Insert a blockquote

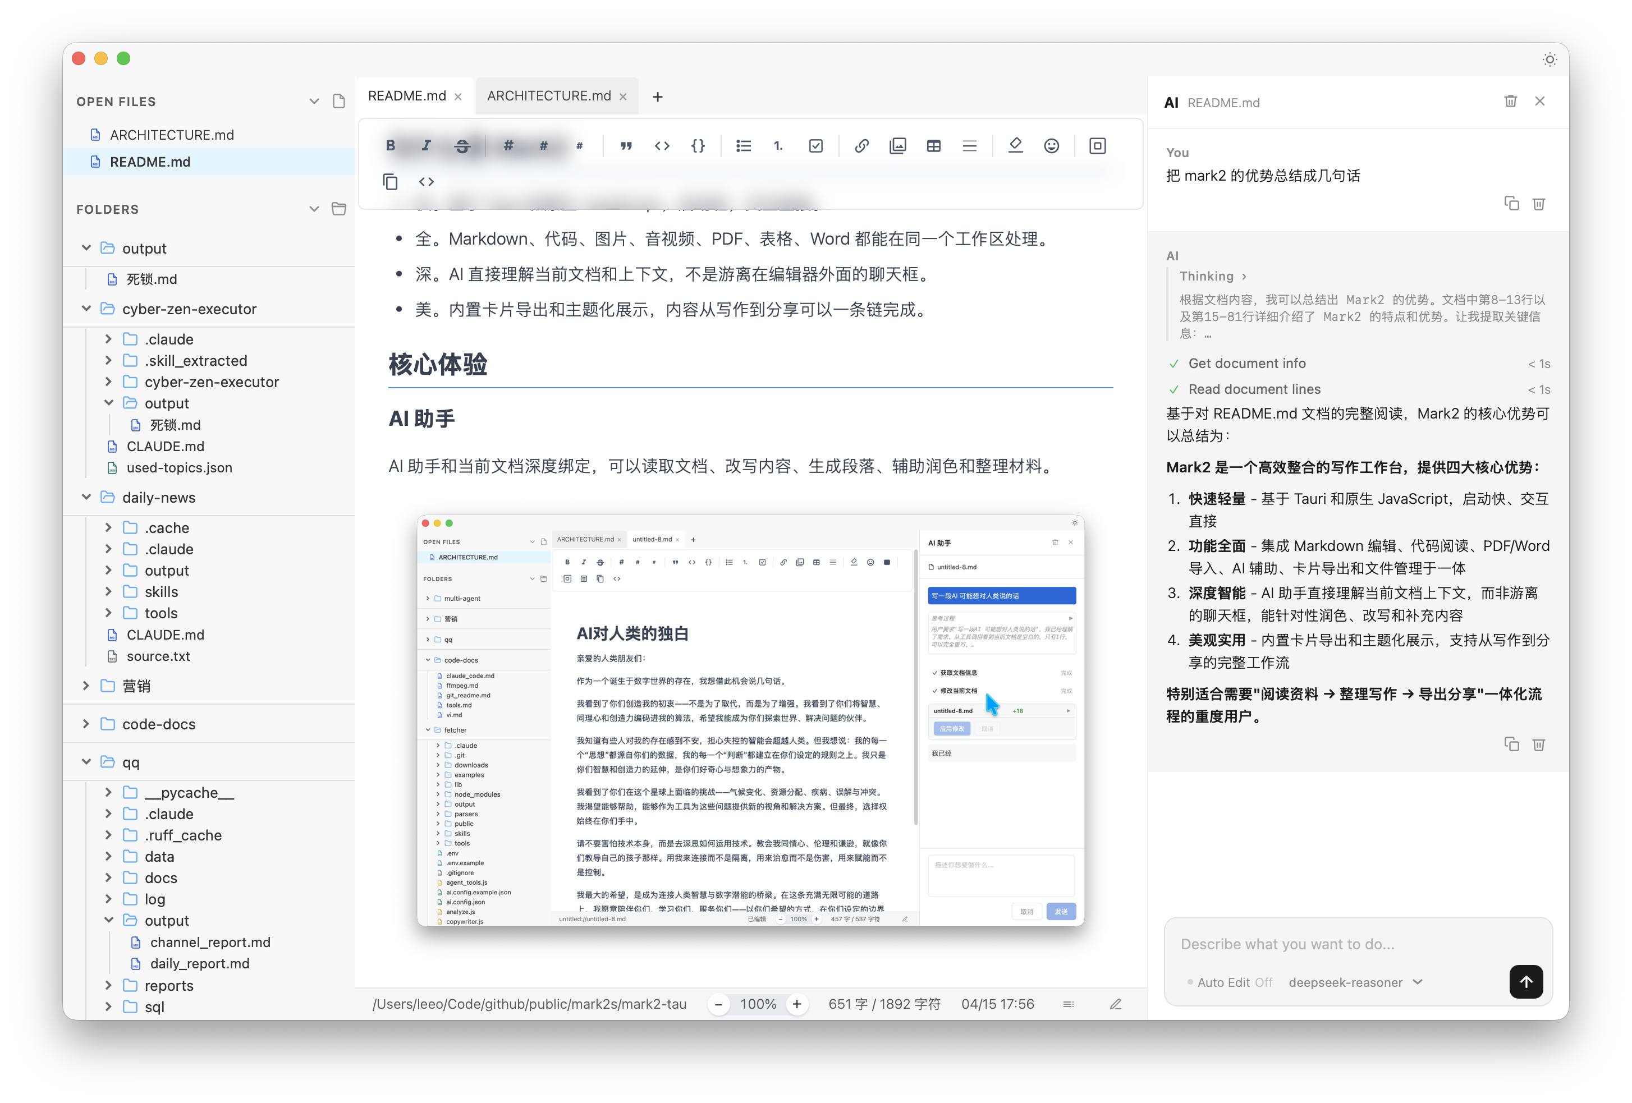626,145
